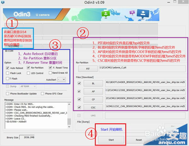189x146 pixels.
Task: Click 'Enter CS for MD5..' log line
Action: tap(20, 104)
